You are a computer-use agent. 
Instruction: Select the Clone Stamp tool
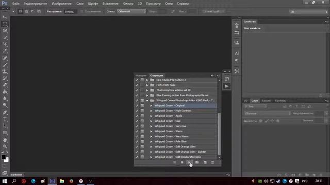tap(5, 71)
